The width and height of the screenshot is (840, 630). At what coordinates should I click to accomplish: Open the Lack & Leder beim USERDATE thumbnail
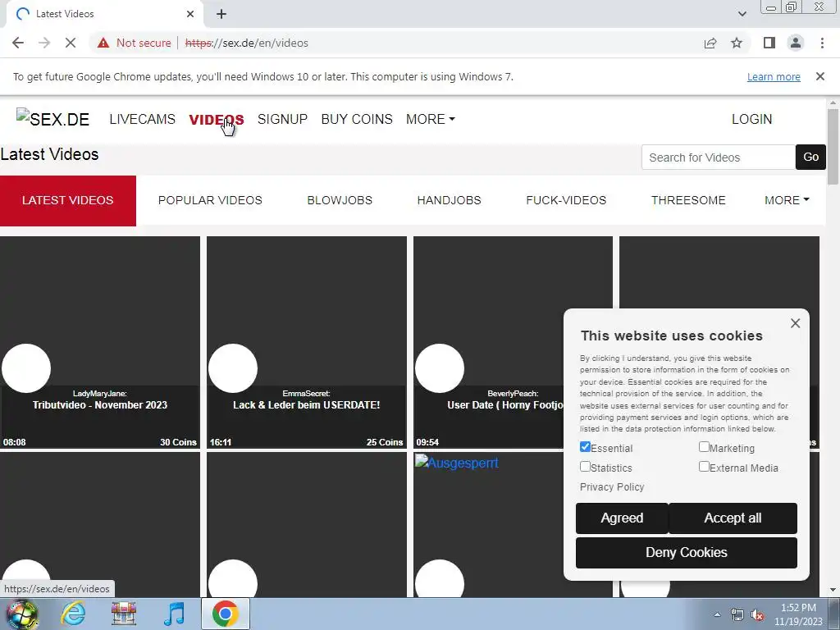pyautogui.click(x=307, y=342)
